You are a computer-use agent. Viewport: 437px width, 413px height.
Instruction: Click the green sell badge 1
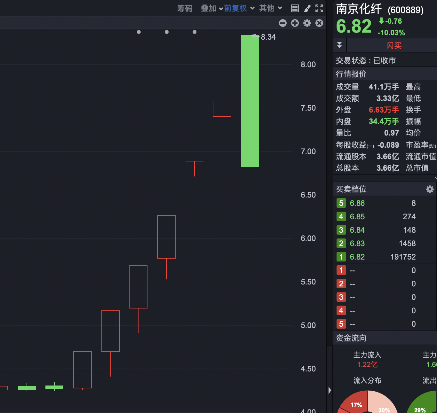(x=341, y=257)
